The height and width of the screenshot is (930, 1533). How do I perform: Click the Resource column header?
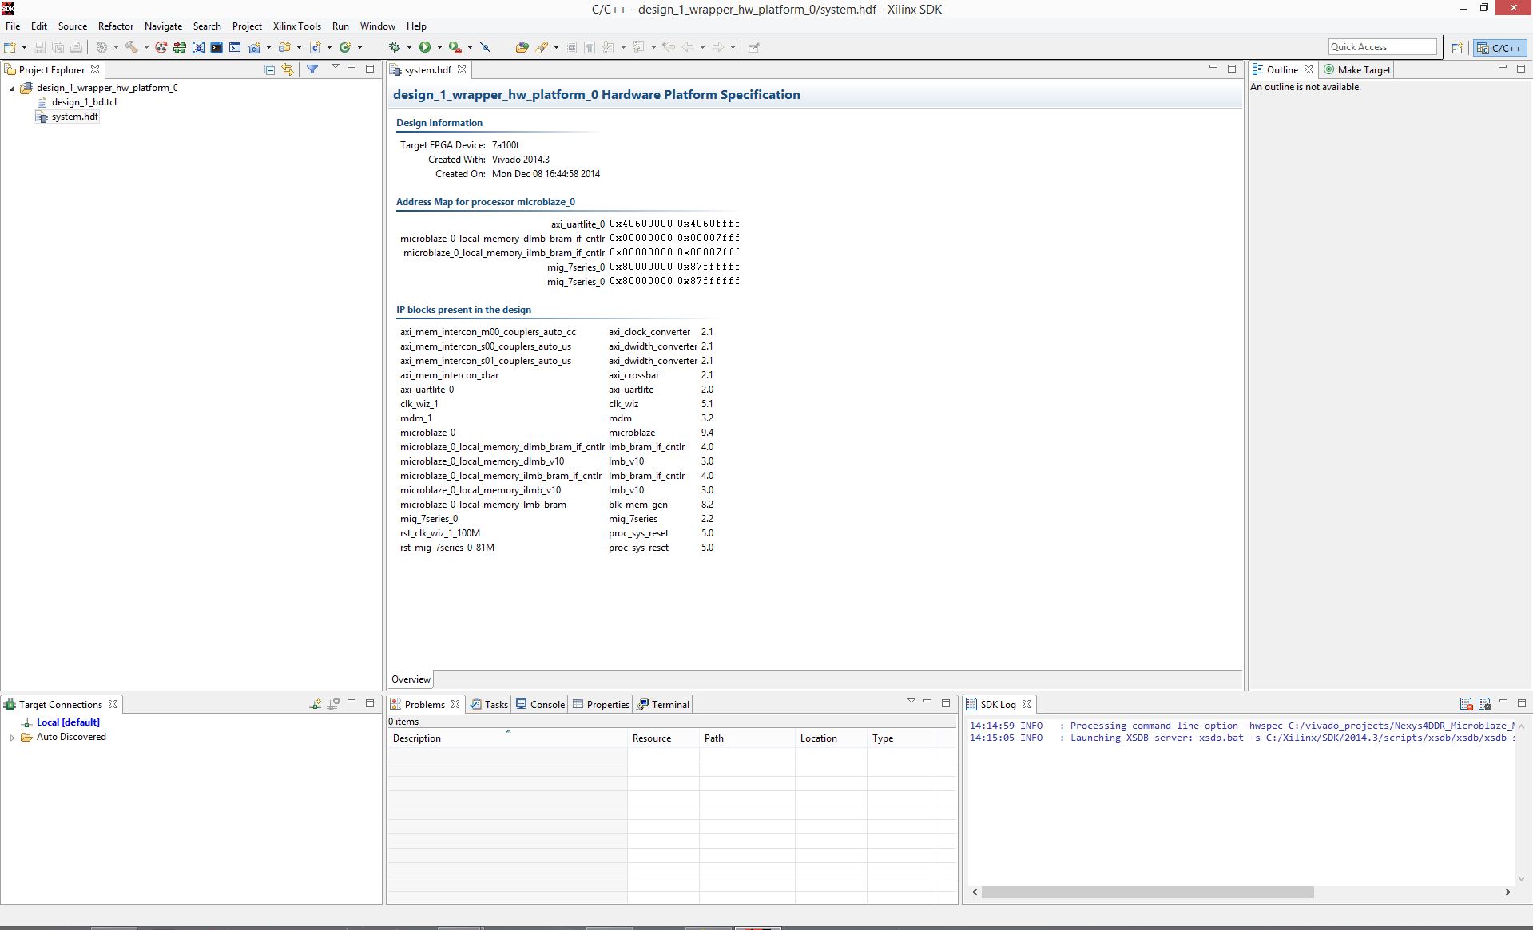click(663, 738)
